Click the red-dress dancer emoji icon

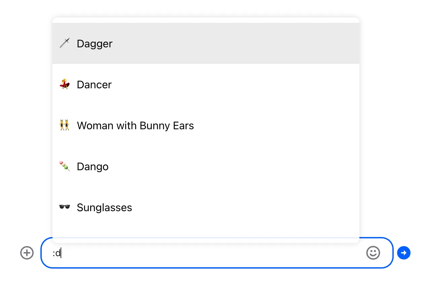click(x=65, y=84)
